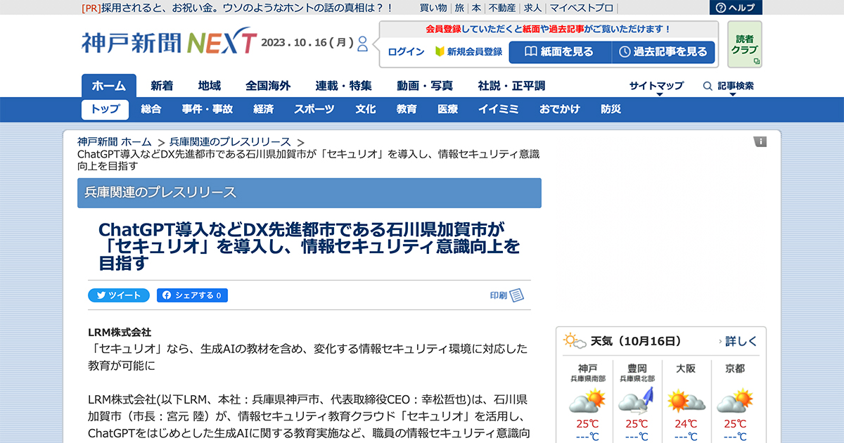Image resolution: width=844 pixels, height=443 pixels.
Task: Select the 教育 sub-navigation item
Action: (x=407, y=109)
